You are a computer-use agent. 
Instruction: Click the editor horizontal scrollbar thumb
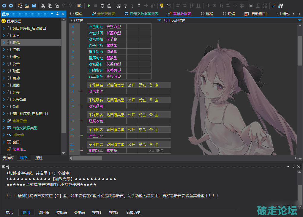[87, 158]
